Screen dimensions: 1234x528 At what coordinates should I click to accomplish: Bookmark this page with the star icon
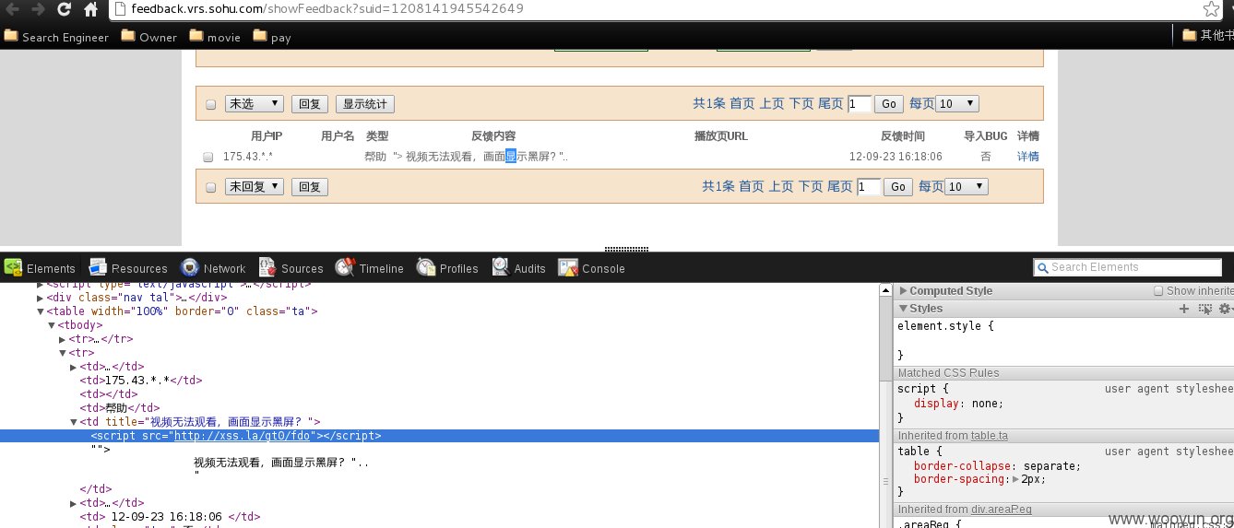[x=1211, y=9]
